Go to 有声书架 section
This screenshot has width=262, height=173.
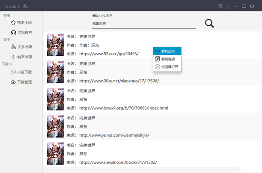point(21,57)
